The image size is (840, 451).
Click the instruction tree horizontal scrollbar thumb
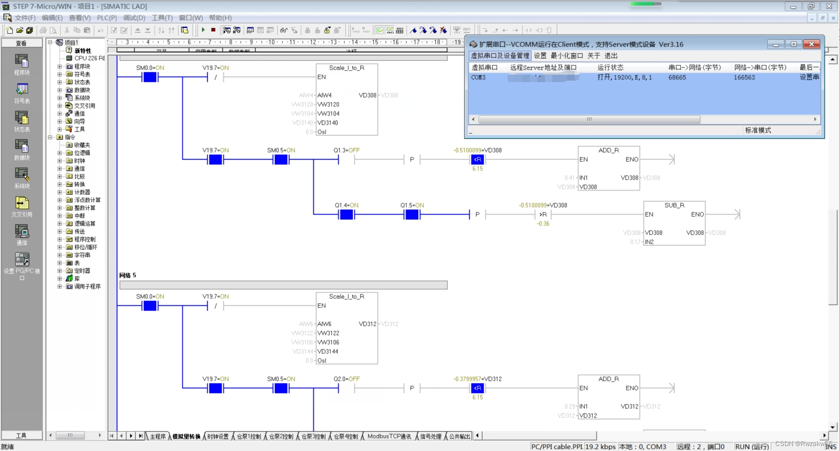point(70,436)
